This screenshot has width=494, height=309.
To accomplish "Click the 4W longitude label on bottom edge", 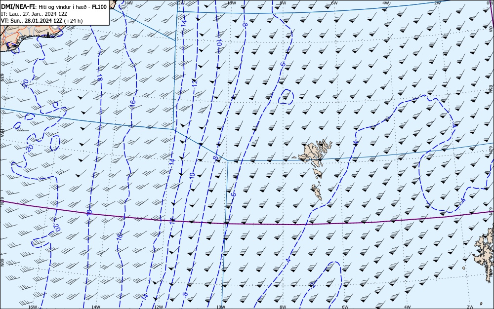I will pos(408,307).
